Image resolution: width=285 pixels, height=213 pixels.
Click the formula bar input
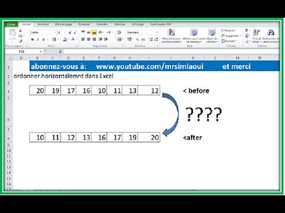(x=171, y=51)
